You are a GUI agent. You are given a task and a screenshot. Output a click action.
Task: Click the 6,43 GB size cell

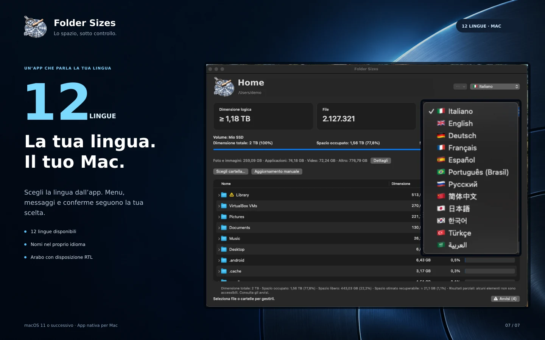coord(423,260)
